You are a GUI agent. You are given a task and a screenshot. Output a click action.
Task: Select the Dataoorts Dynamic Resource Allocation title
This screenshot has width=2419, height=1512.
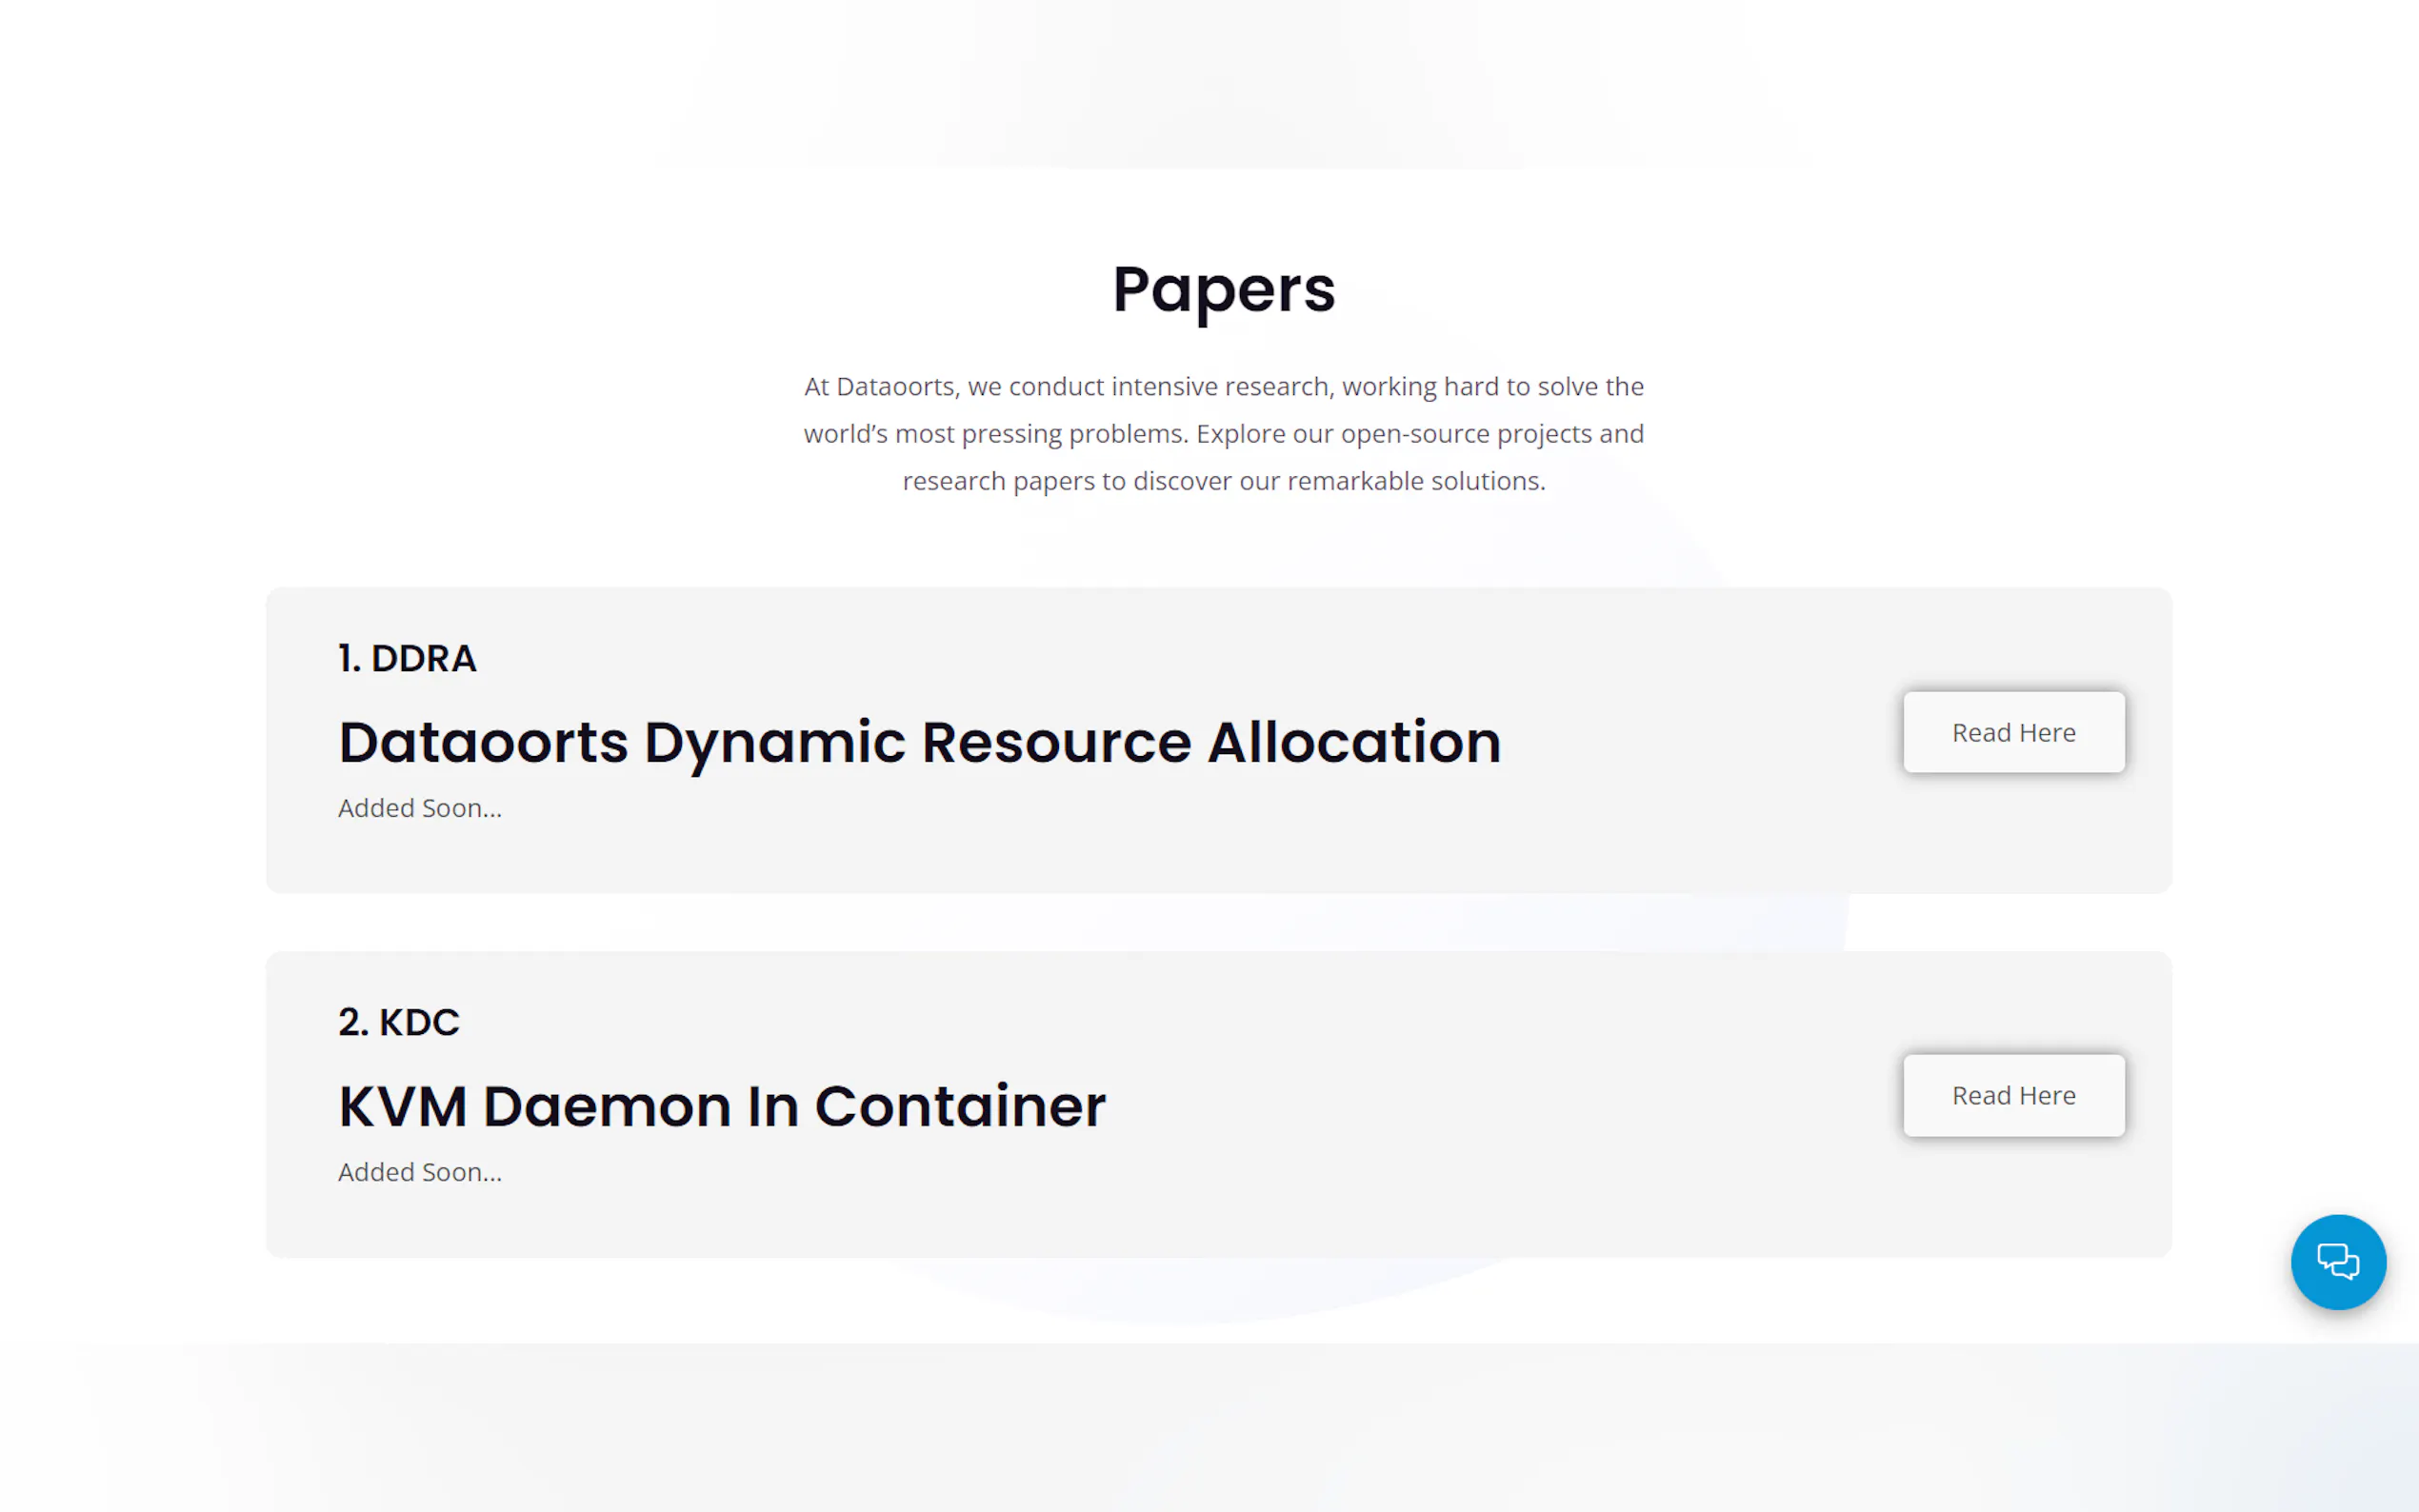pyautogui.click(x=919, y=742)
